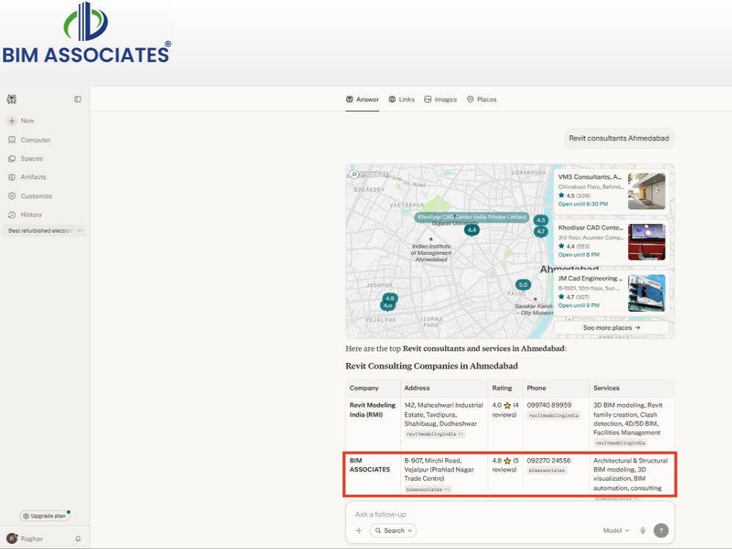Viewport: 732px width, 549px height.
Task: Expand the Model selector dropdown
Action: pyautogui.click(x=616, y=530)
